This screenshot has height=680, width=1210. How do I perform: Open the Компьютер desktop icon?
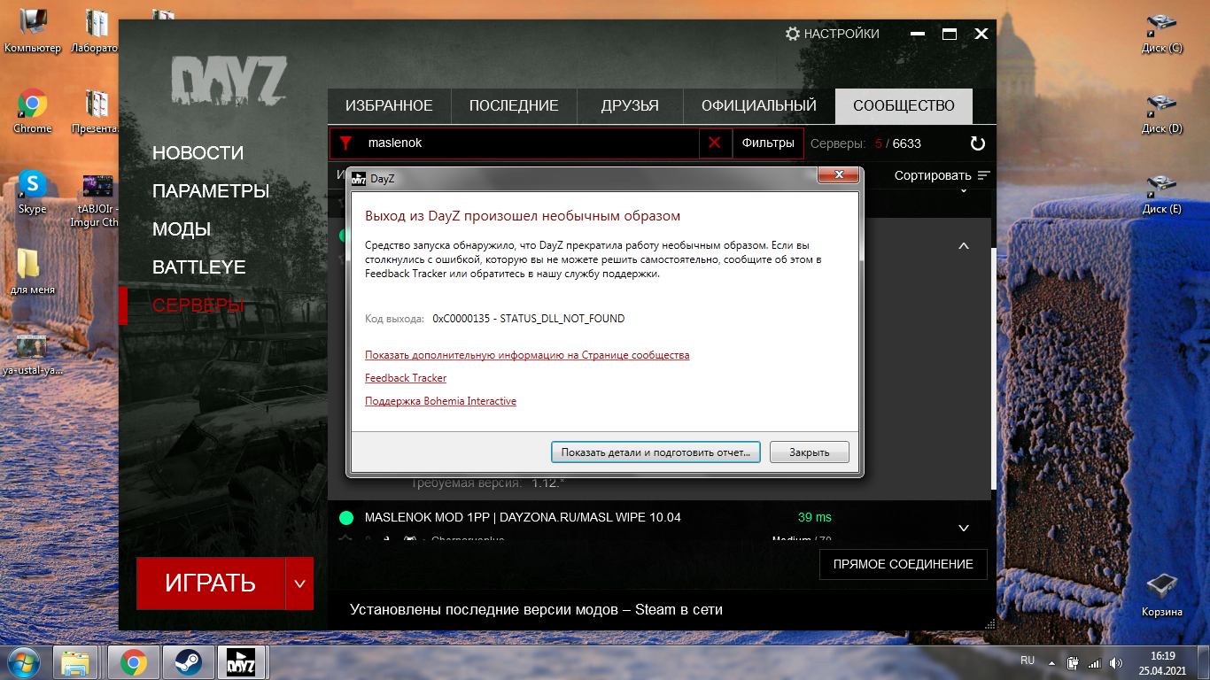coord(32,31)
